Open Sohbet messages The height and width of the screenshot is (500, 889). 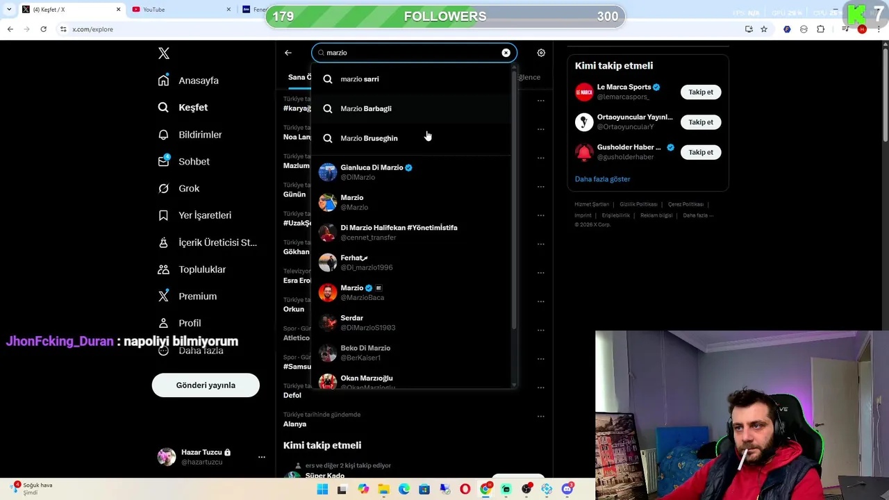click(x=183, y=161)
